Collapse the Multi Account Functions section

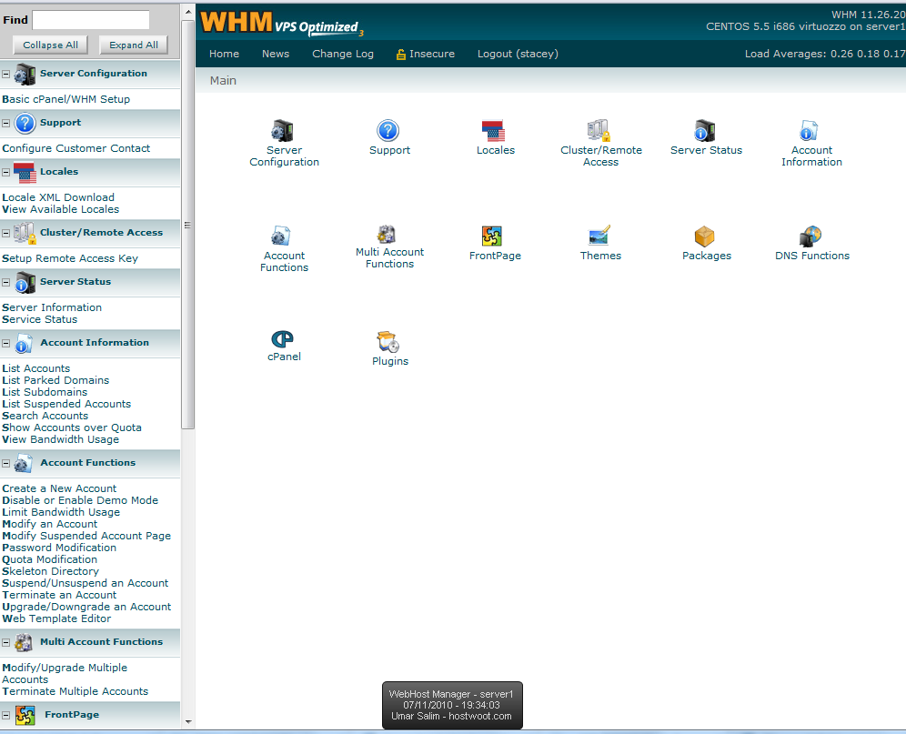(x=5, y=642)
